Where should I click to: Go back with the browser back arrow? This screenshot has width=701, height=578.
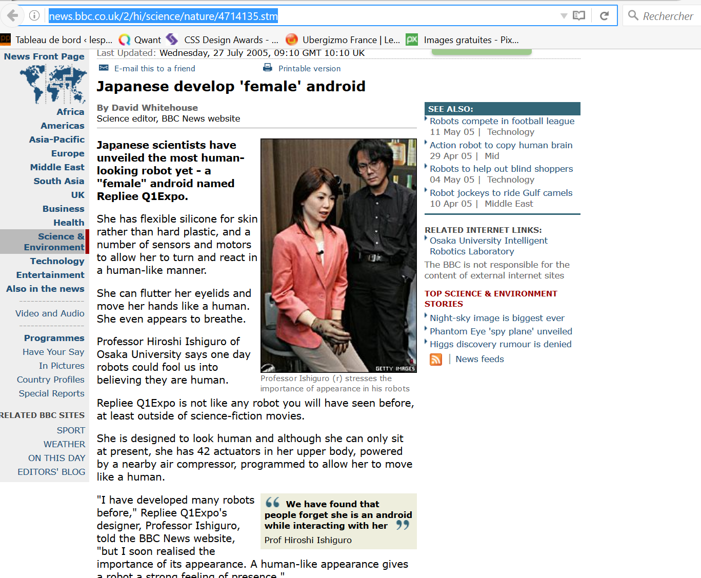[12, 15]
